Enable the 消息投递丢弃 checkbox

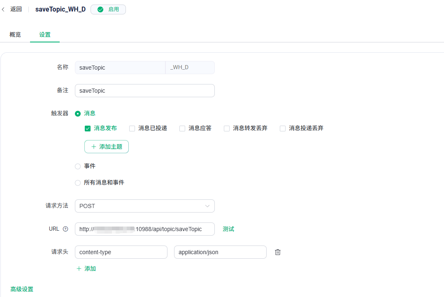point(283,129)
